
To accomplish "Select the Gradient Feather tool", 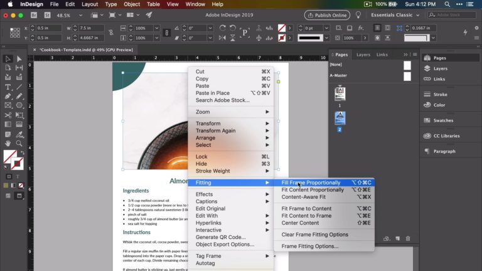I will [19, 124].
